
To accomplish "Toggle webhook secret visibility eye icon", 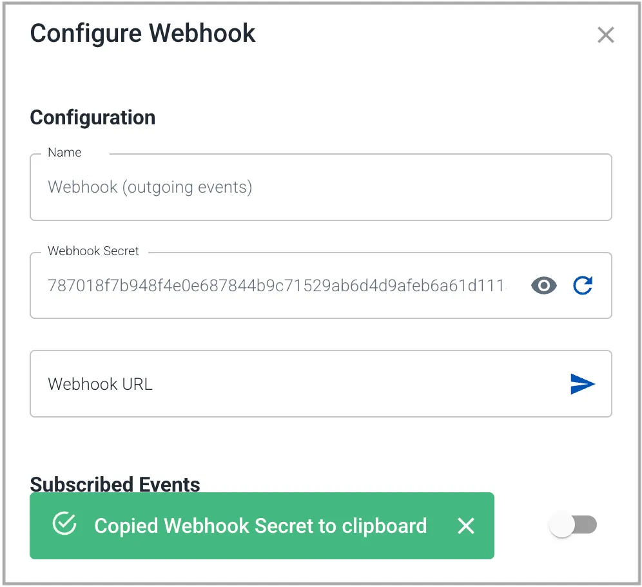I will pyautogui.click(x=544, y=285).
